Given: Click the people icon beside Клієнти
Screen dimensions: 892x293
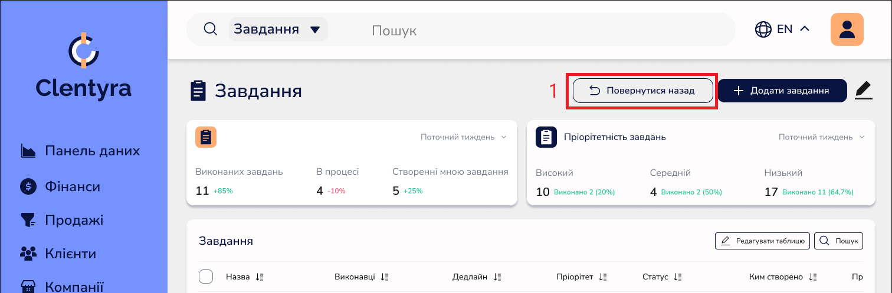Looking at the screenshot, I should pos(28,254).
